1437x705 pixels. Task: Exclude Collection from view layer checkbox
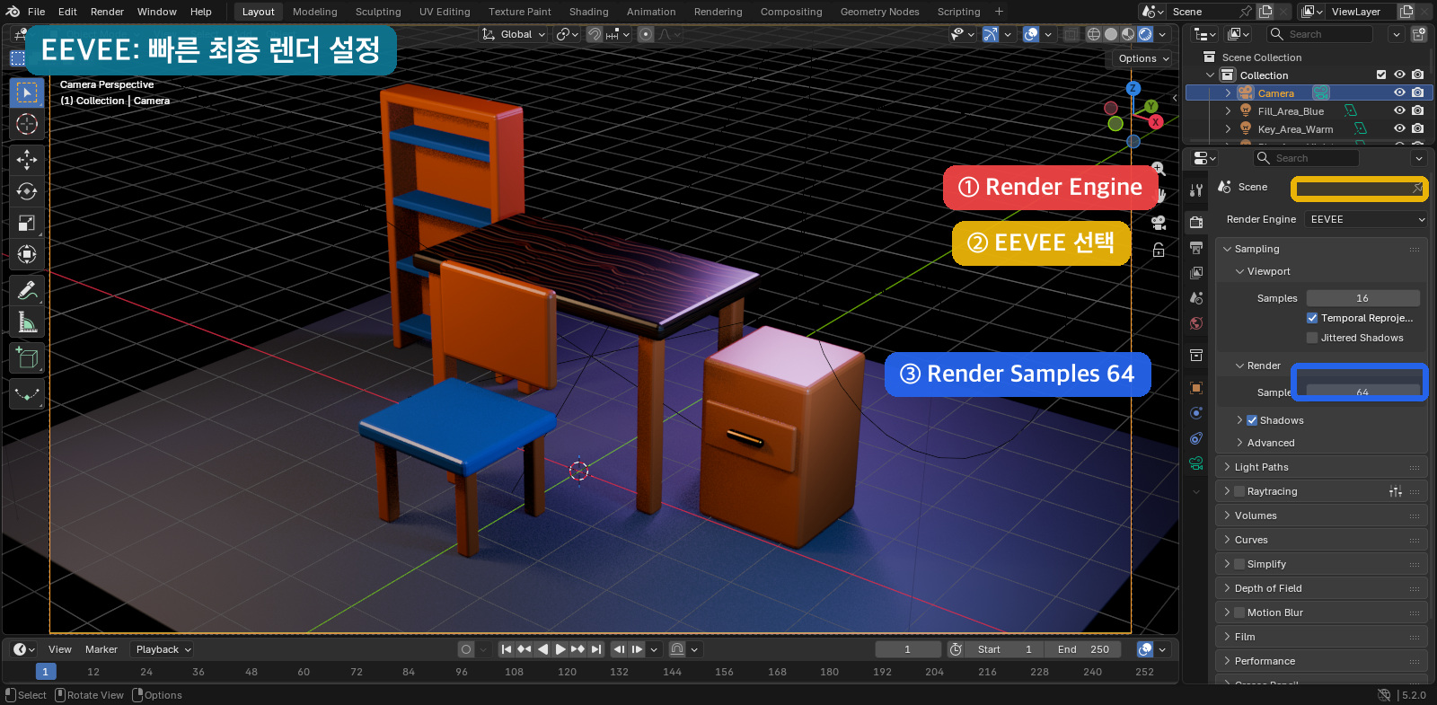[1381, 75]
